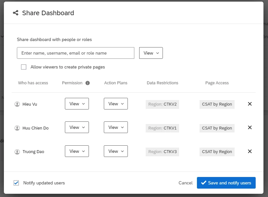Click the name or email input field

click(75, 53)
